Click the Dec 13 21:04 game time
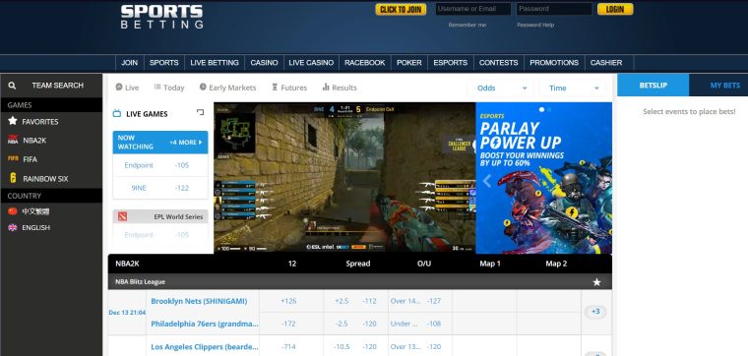The image size is (748, 356). coord(127,313)
